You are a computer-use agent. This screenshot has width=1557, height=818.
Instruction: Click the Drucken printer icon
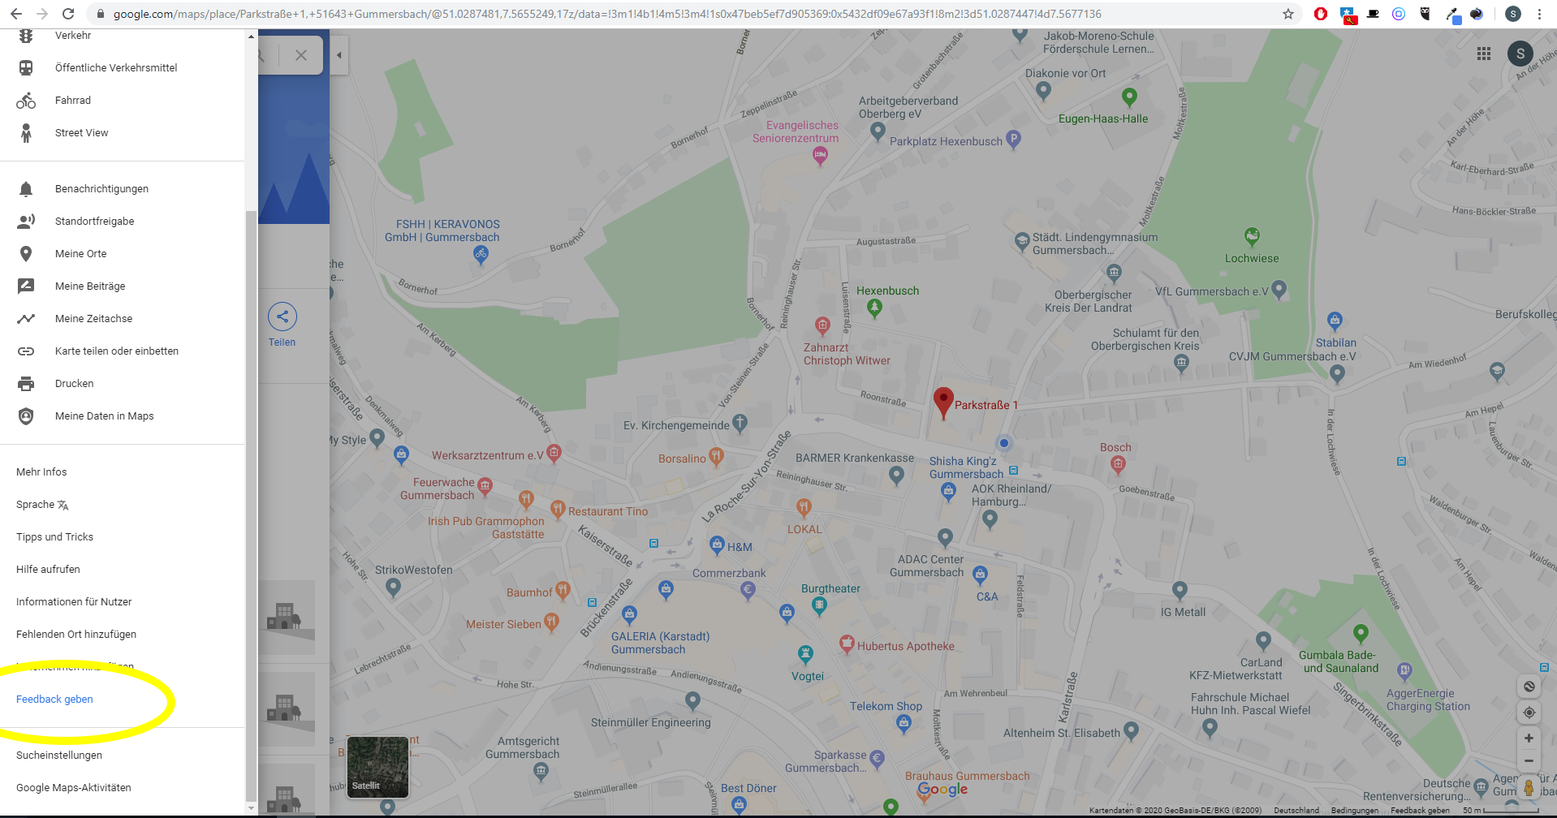click(26, 384)
